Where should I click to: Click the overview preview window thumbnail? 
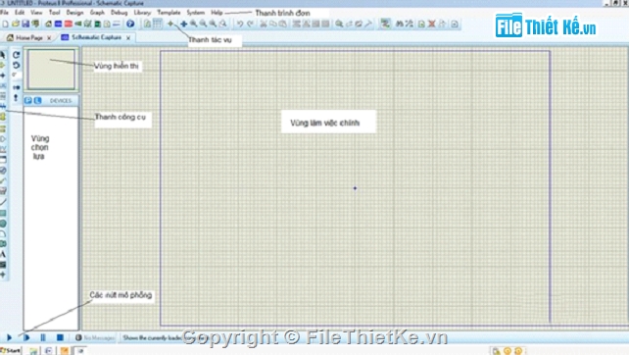pos(51,69)
